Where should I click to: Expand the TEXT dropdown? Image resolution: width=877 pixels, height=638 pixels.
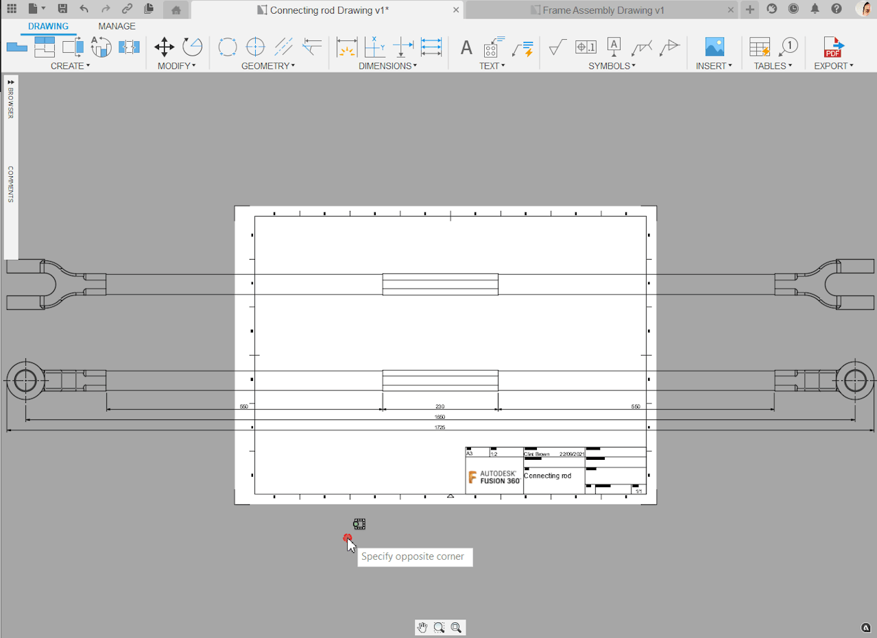pos(492,66)
